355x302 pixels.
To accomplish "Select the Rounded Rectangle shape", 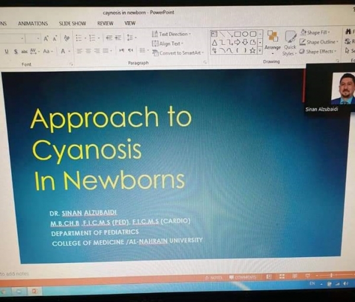I will [253, 34].
